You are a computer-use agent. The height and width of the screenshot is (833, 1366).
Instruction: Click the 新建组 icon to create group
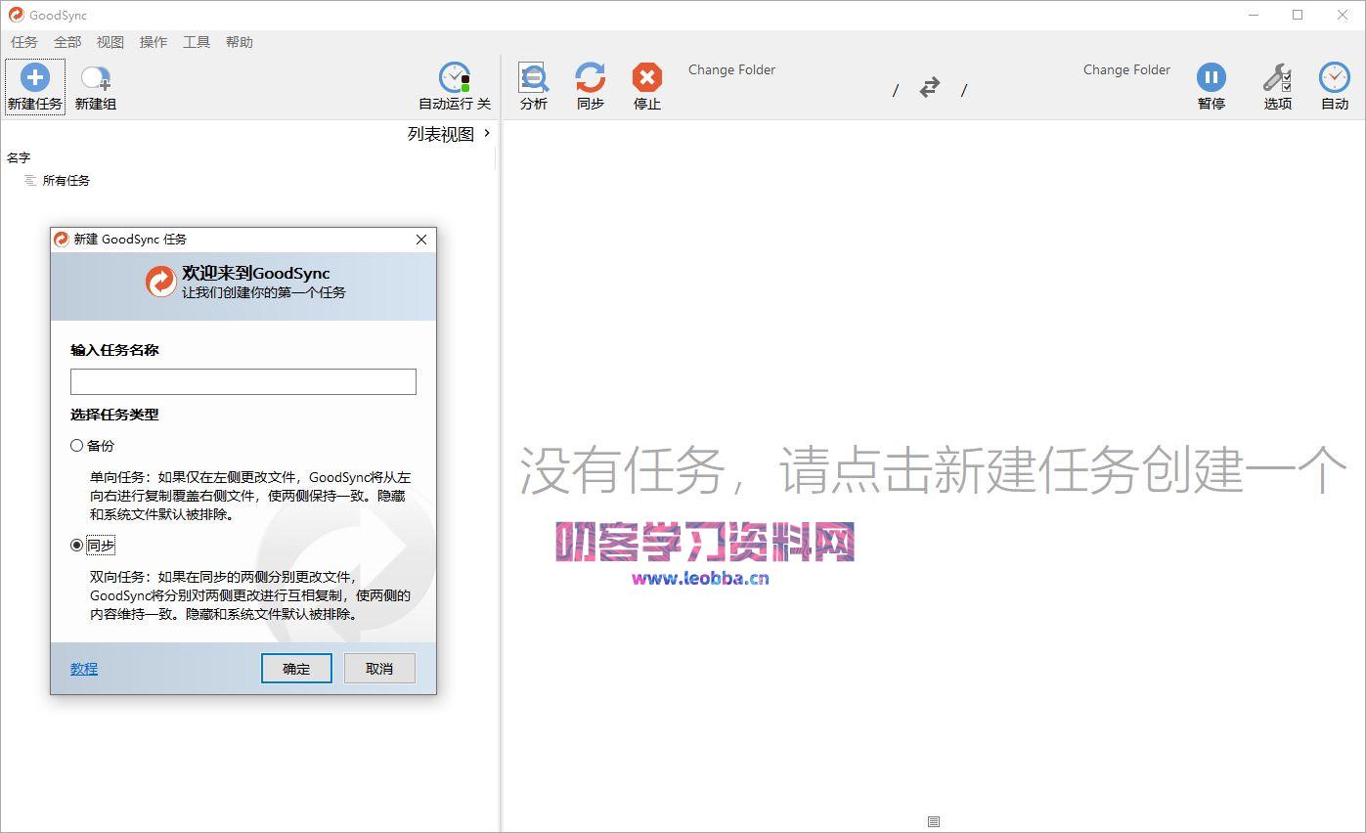94,85
